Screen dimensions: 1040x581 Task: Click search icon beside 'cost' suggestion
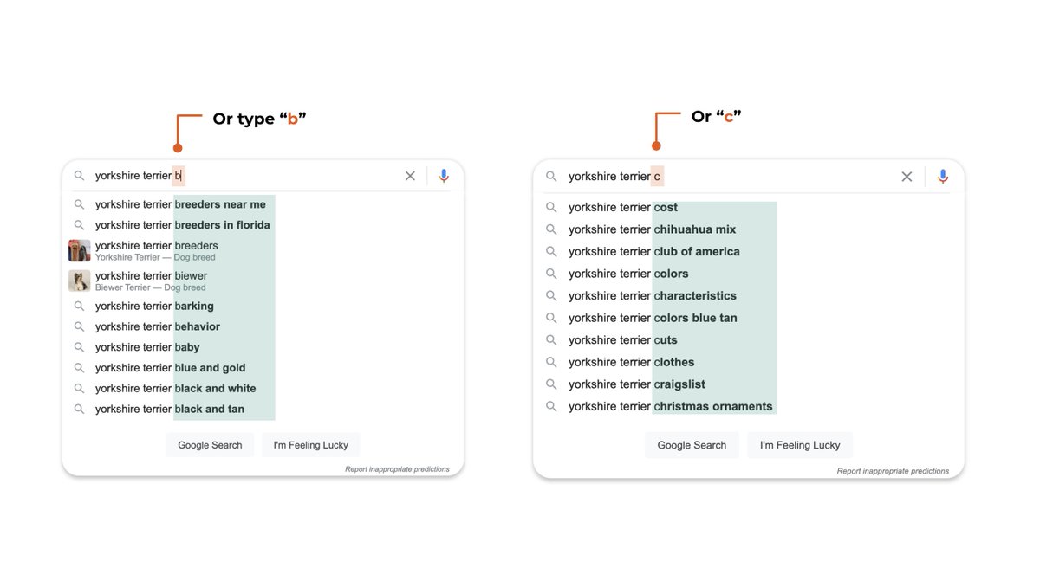[x=551, y=208]
